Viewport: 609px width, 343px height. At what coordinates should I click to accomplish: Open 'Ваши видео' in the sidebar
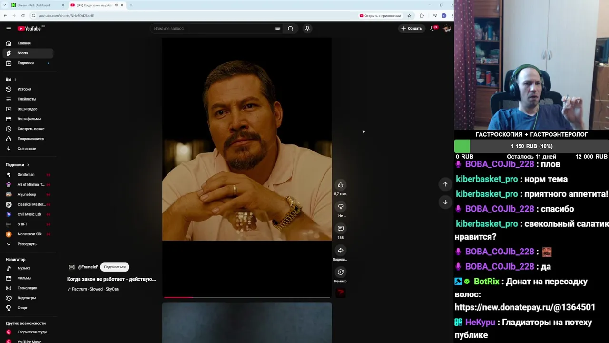28,109
